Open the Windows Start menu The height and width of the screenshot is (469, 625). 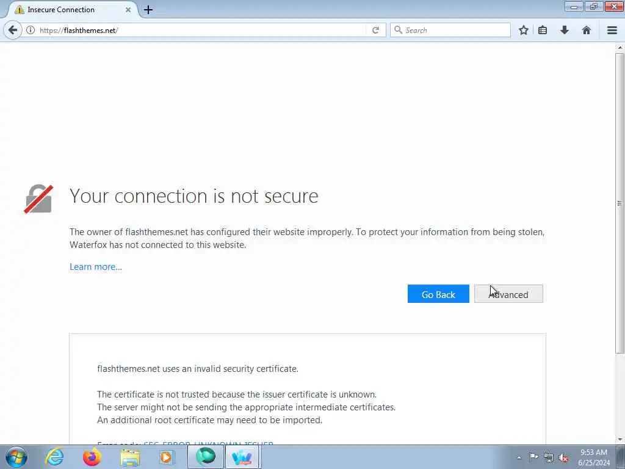pos(16,457)
